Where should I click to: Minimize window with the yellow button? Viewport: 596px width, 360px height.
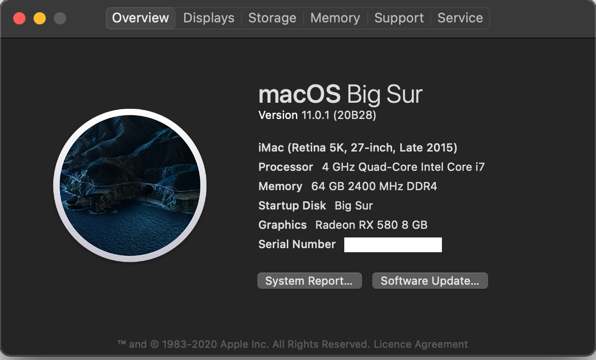[x=40, y=18]
